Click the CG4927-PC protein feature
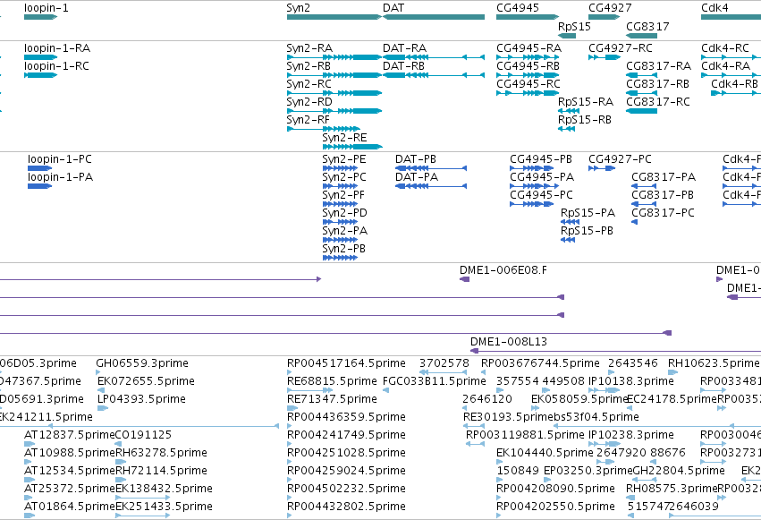The image size is (761, 520). point(602,168)
